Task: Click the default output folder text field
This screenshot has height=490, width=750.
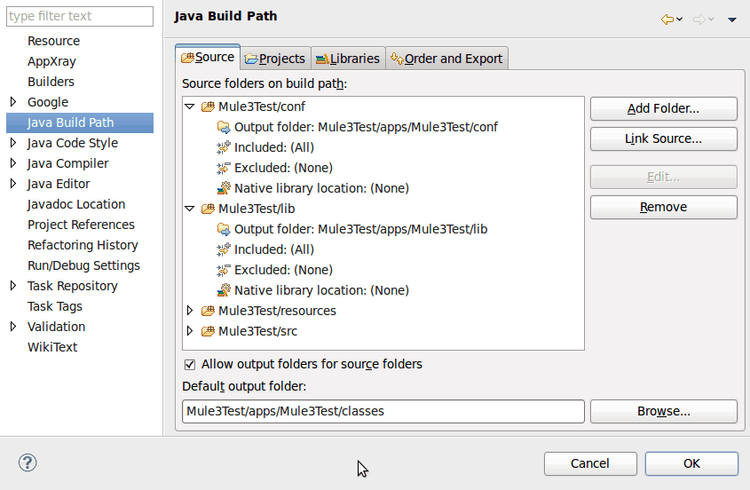Action: (x=383, y=412)
